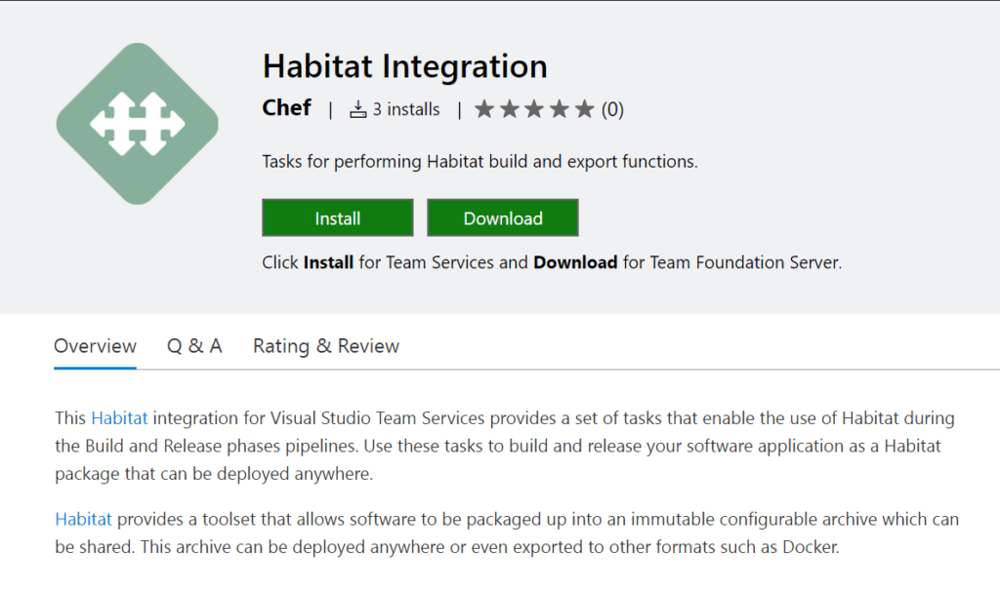Download the extension for Team Foundation Server
The image size is (1000, 590).
(x=502, y=217)
